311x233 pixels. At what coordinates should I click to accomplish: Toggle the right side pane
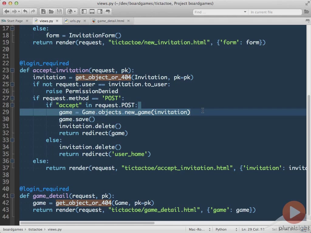pos(100,12)
